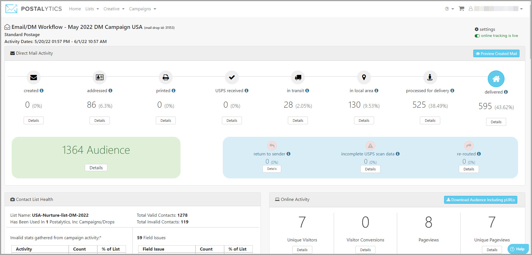
Task: Select the blue "delivered" home icon
Action: (496, 79)
